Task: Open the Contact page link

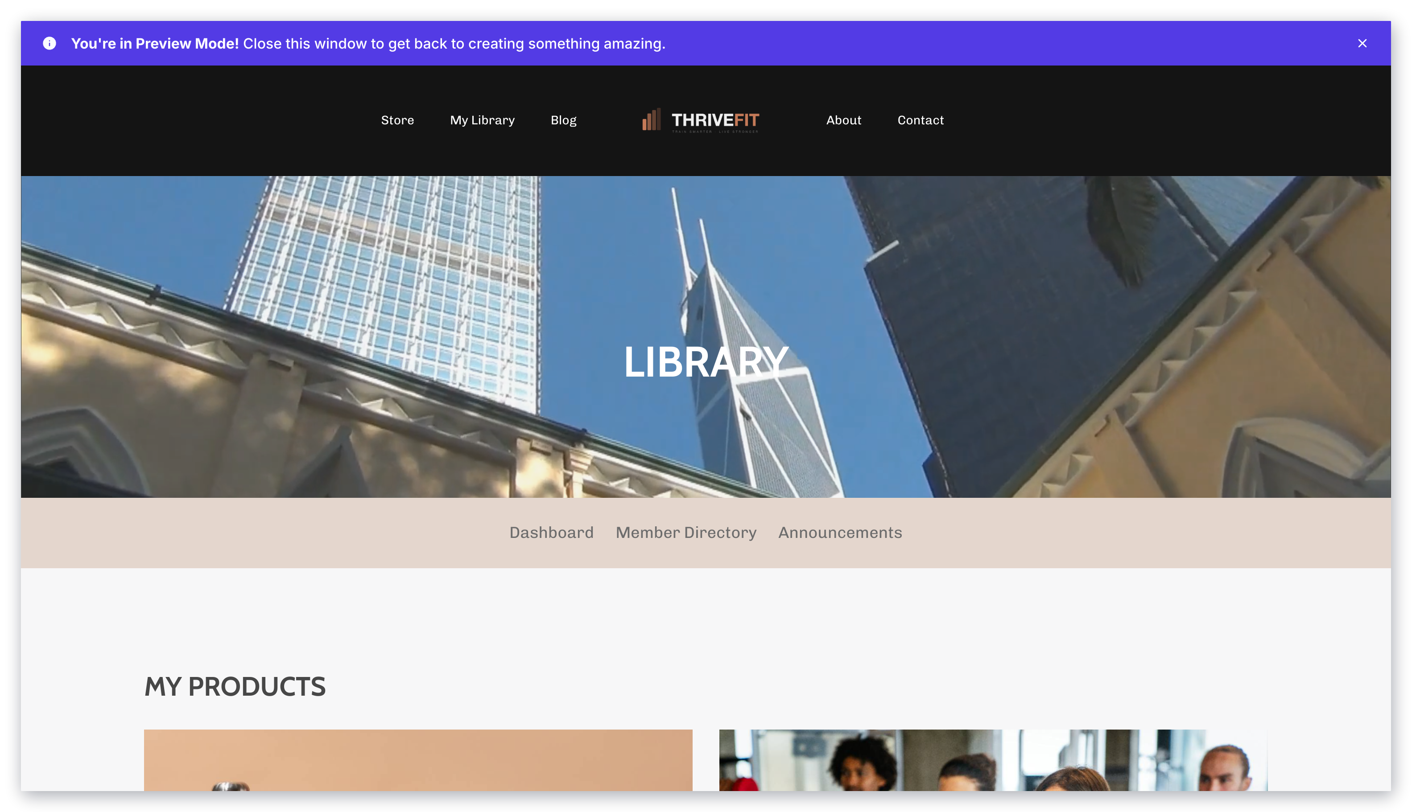Action: coord(921,120)
